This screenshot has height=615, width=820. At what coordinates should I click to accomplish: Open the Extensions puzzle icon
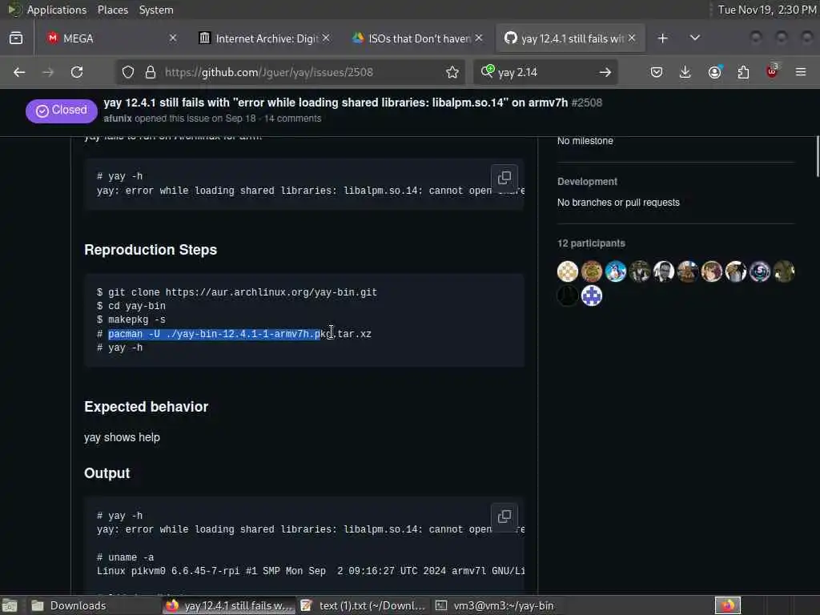[x=743, y=72]
